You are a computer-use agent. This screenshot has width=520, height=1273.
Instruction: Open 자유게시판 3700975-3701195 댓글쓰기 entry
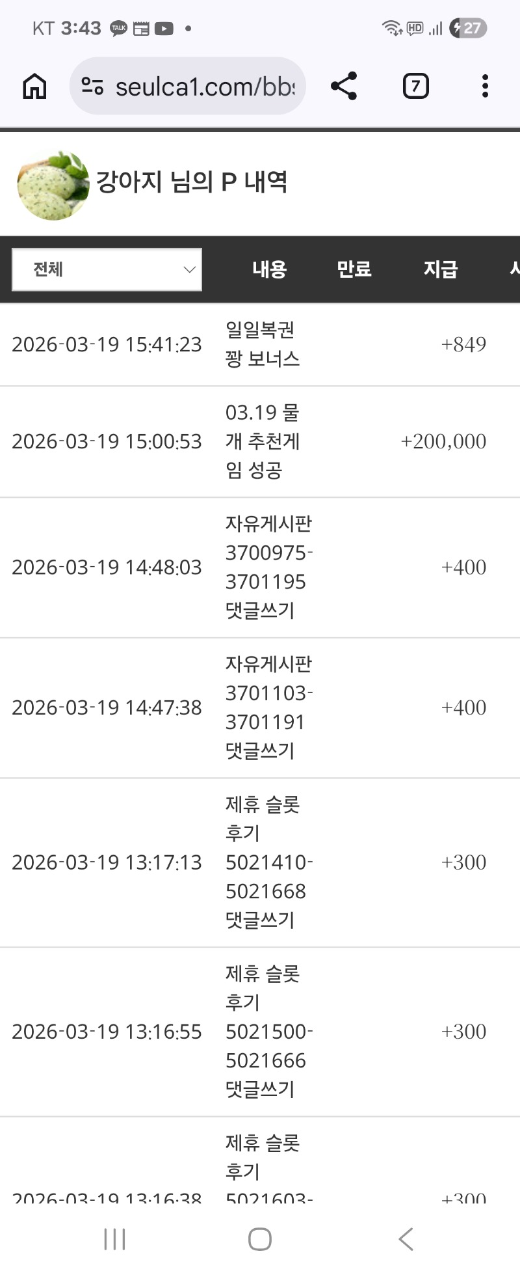click(268, 567)
